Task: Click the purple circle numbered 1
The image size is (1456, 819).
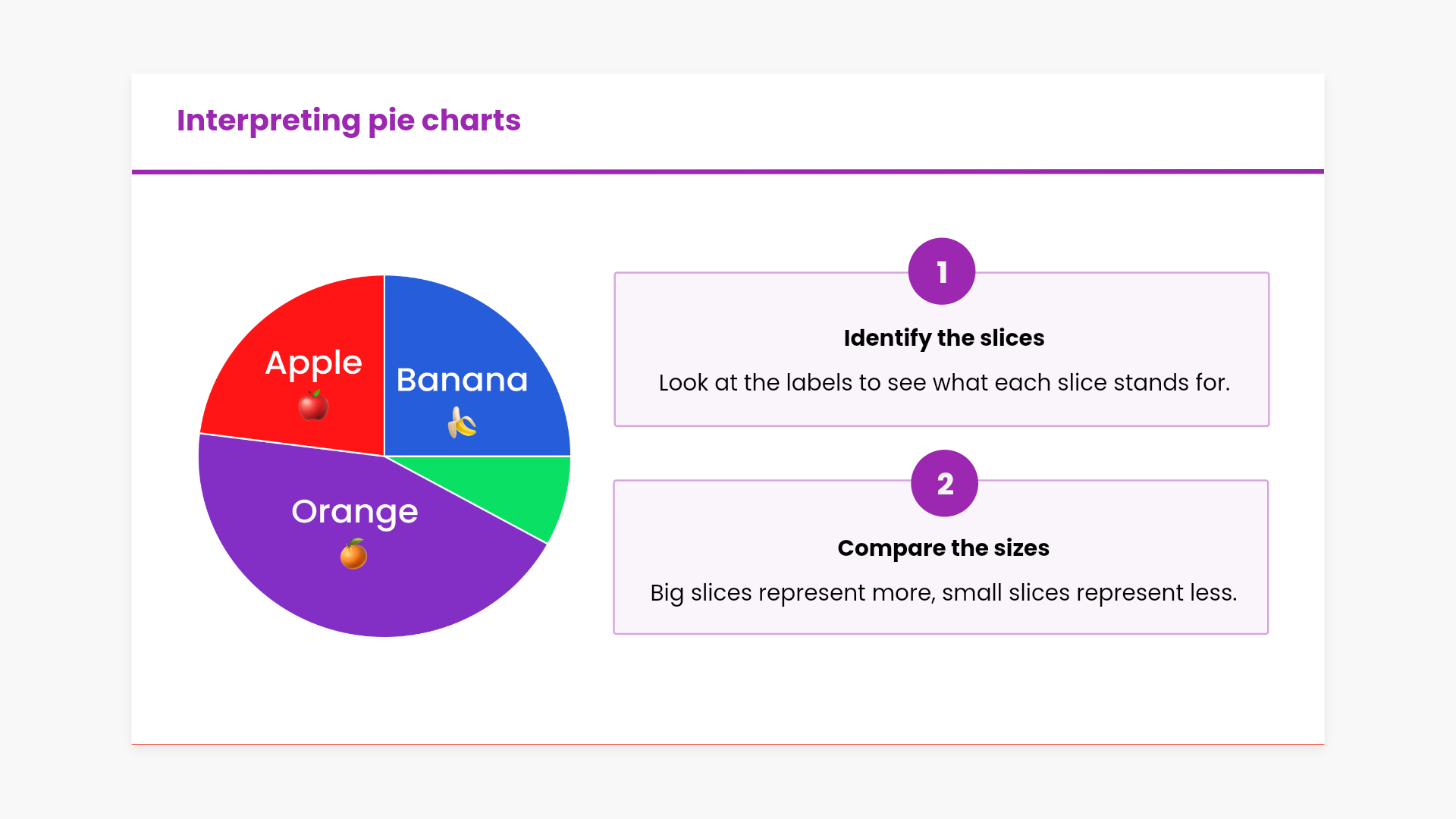Action: [941, 271]
